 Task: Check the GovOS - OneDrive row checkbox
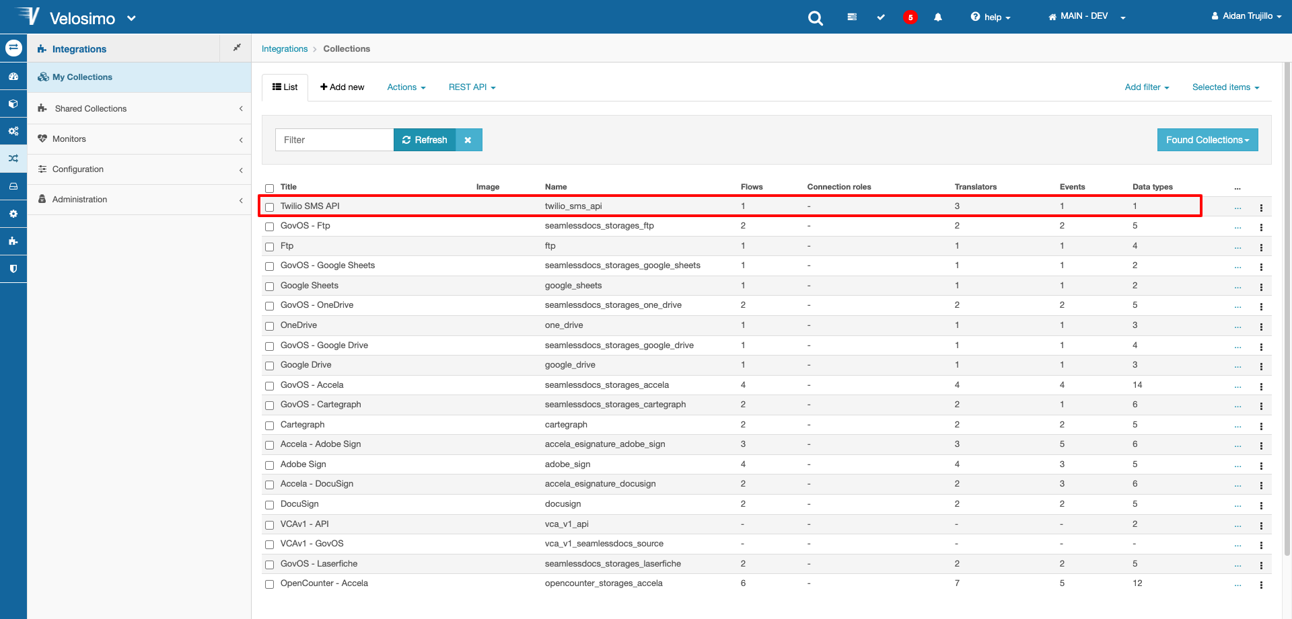(269, 306)
